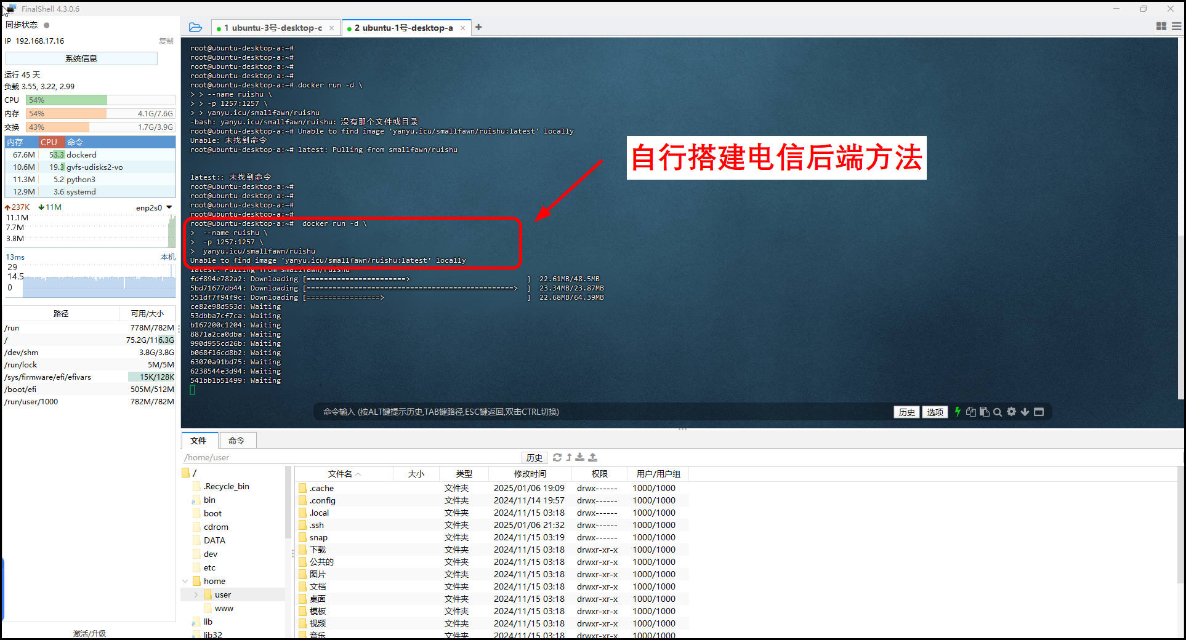Click the paste icon in terminal toolbar

[984, 412]
